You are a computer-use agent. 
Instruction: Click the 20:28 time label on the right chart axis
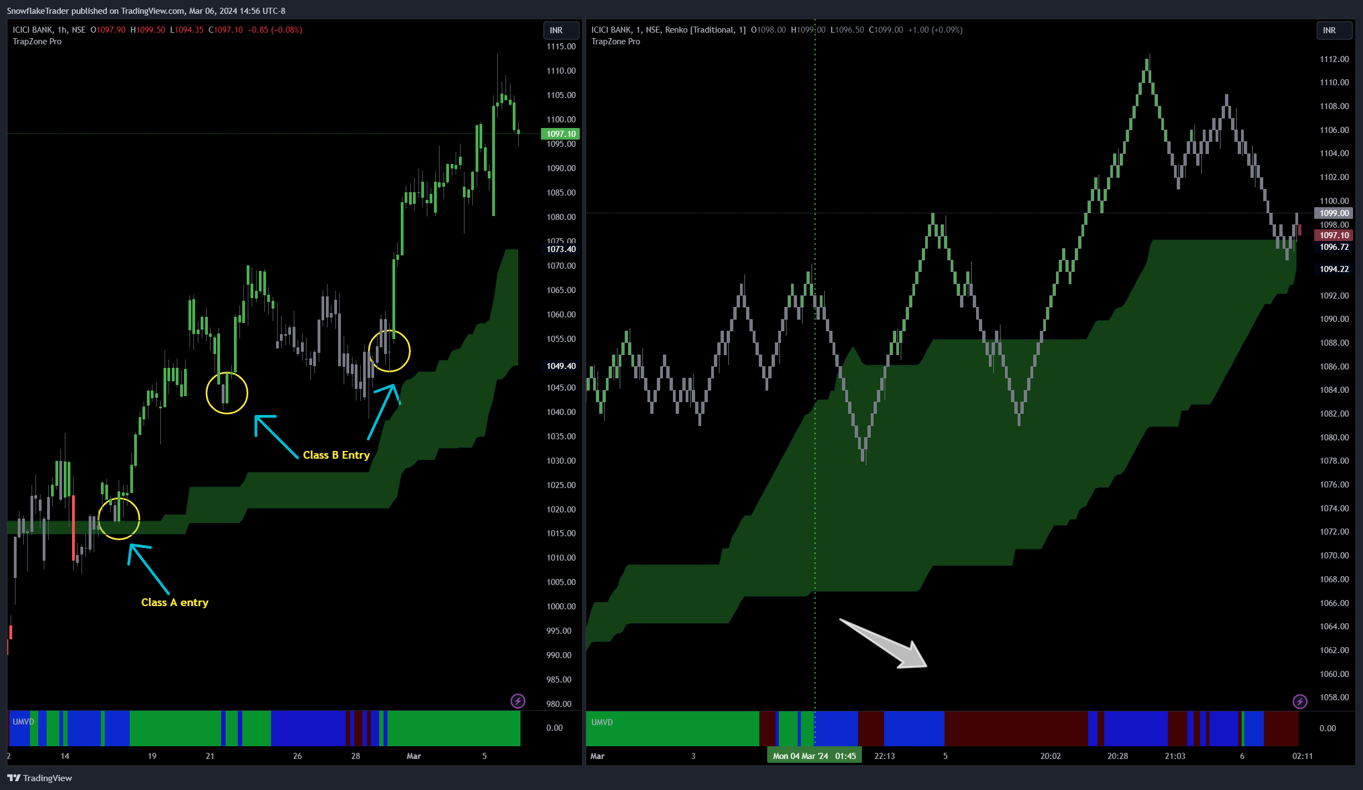[1117, 756]
